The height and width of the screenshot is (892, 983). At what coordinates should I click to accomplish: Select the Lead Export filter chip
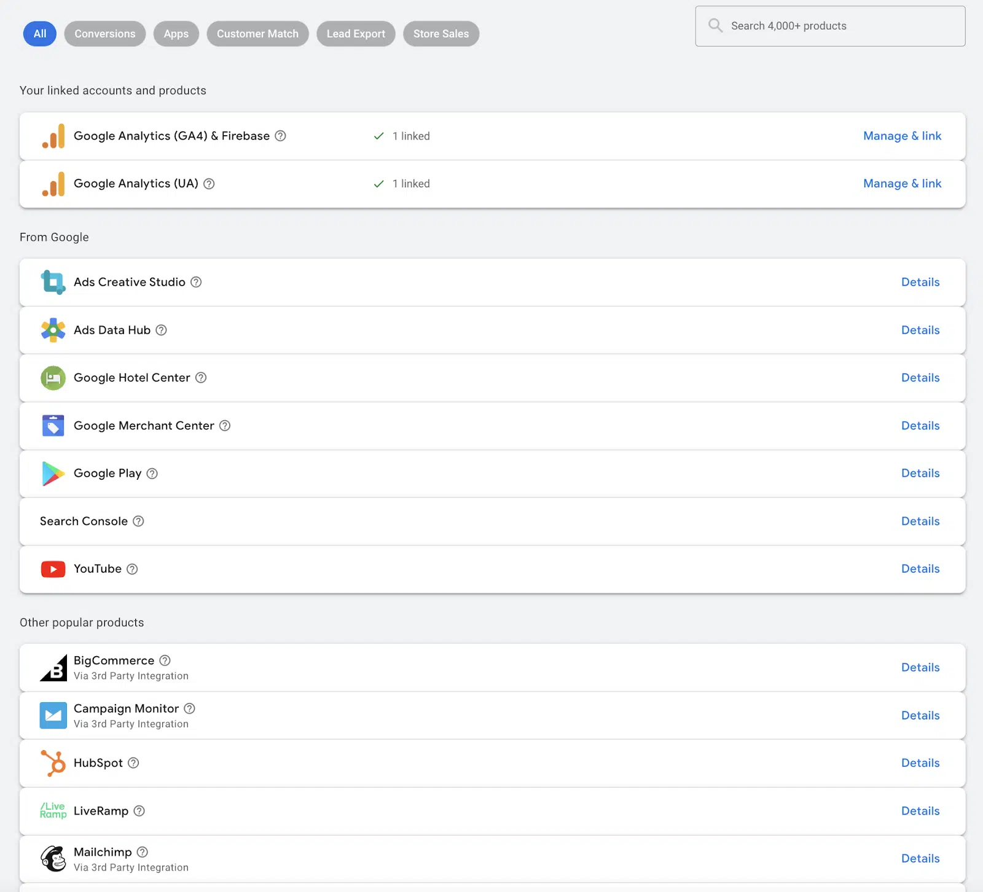(x=356, y=34)
